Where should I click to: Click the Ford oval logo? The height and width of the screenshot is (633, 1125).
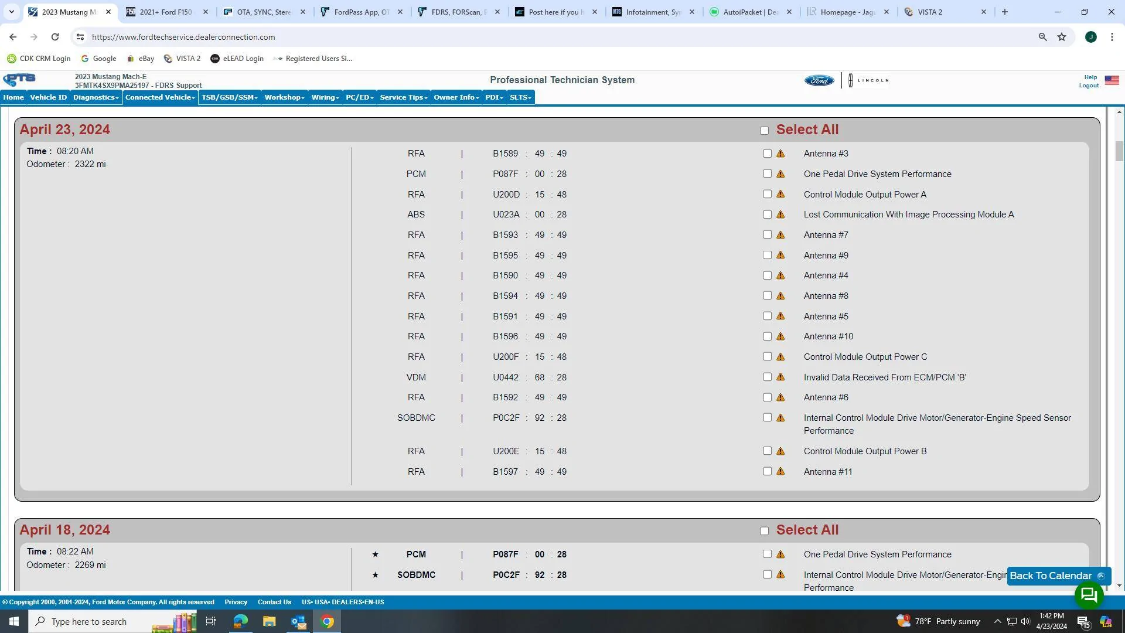coord(819,80)
